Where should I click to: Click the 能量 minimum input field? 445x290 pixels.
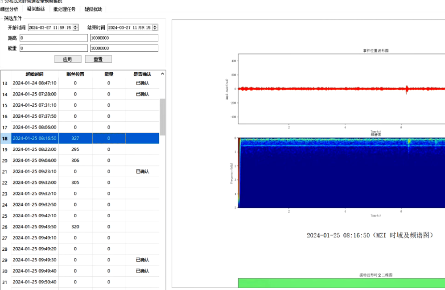coord(54,48)
